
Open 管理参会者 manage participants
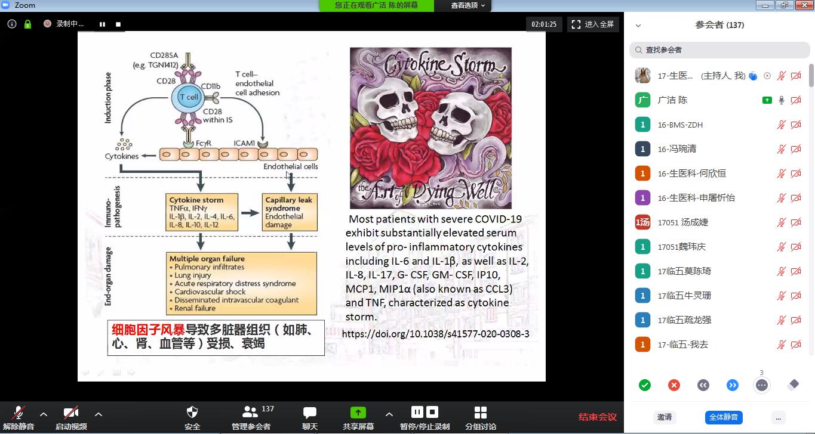pyautogui.click(x=251, y=418)
